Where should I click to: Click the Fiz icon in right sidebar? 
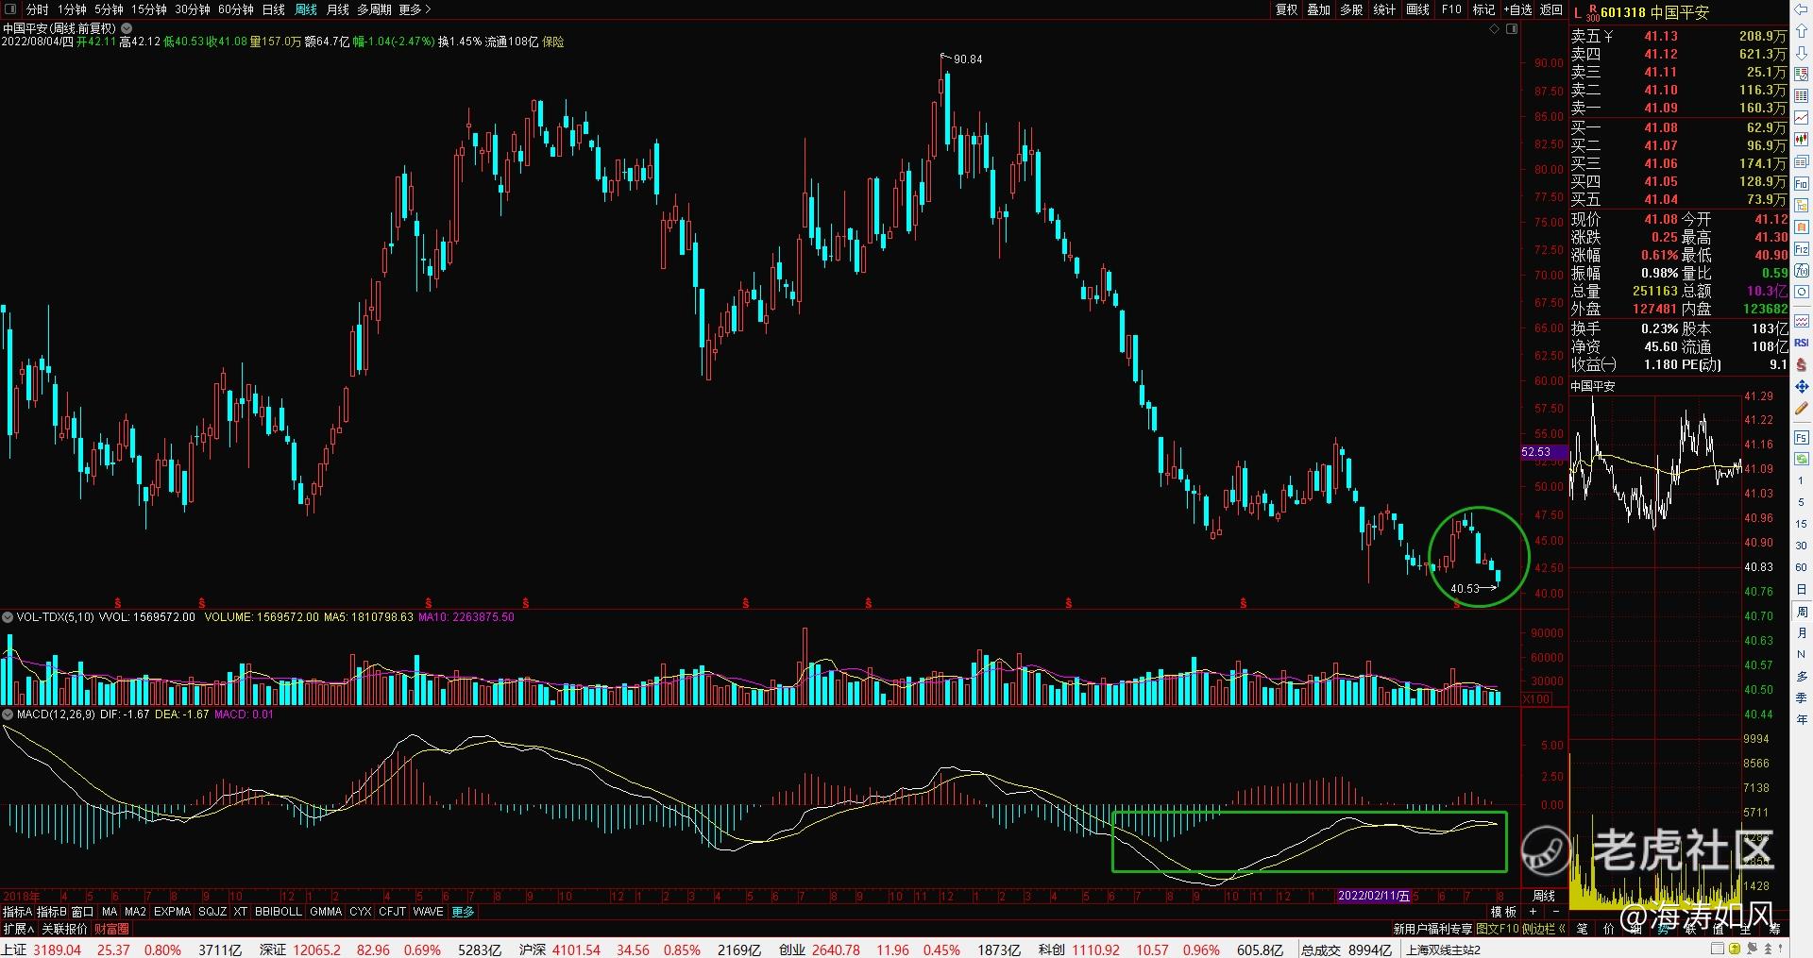1801,248
